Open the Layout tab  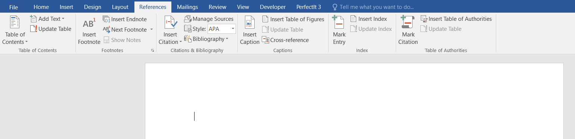click(120, 7)
